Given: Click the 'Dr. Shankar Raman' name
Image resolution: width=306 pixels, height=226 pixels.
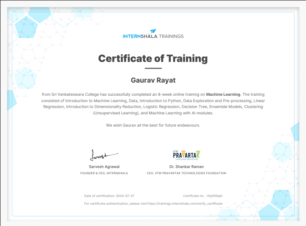Looking at the screenshot, I should pos(187,167).
